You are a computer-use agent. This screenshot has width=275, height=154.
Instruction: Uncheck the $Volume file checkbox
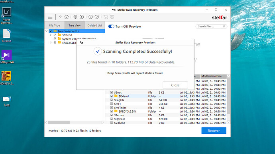[x=112, y=123]
